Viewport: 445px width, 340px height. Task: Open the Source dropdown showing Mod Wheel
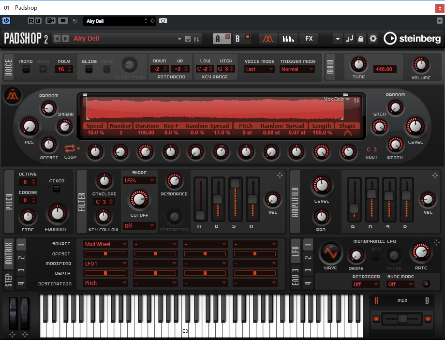point(105,244)
